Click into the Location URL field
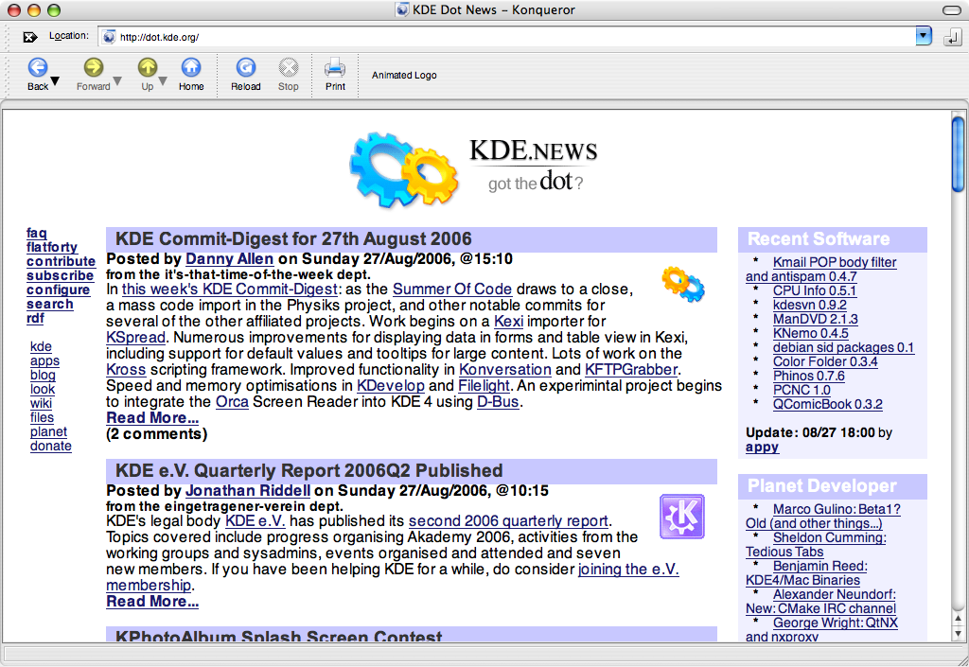Screen dimensions: 969x667 pos(507,37)
